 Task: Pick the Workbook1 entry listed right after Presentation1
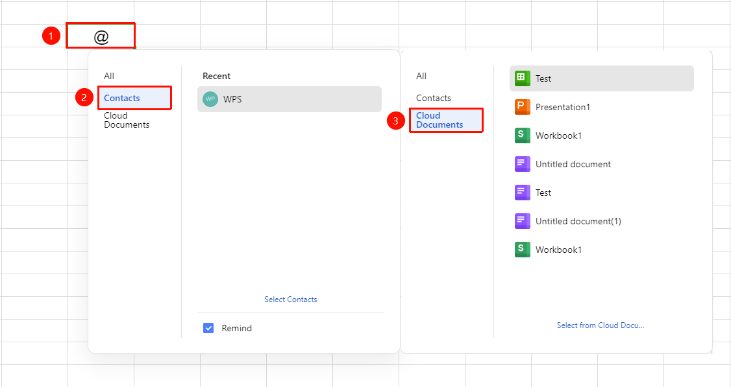(601, 135)
